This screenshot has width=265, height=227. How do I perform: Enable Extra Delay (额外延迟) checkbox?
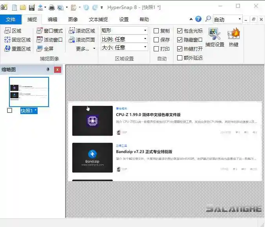(x=180, y=58)
